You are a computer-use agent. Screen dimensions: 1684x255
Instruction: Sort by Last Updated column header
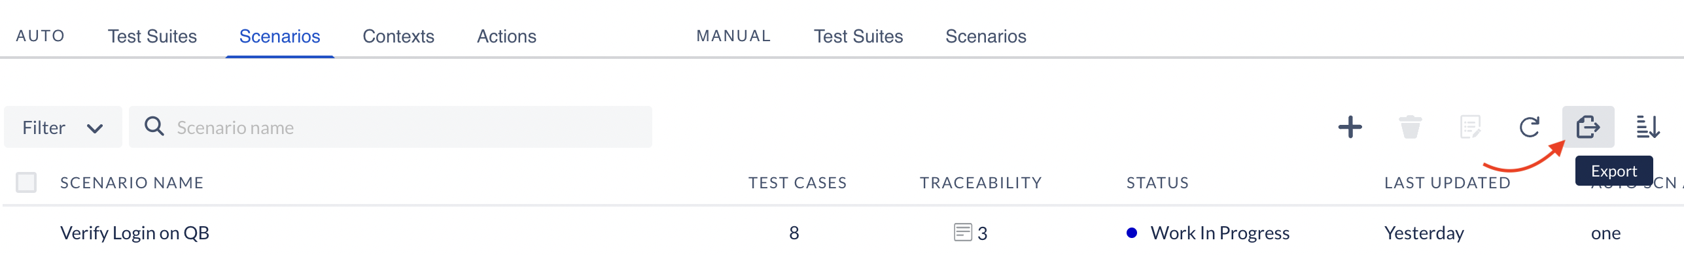(x=1447, y=183)
